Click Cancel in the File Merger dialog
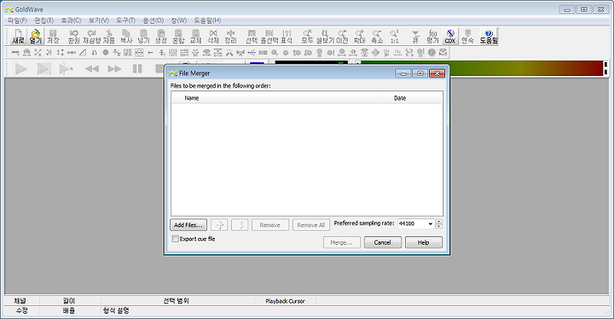The height and width of the screenshot is (319, 614). 383,242
